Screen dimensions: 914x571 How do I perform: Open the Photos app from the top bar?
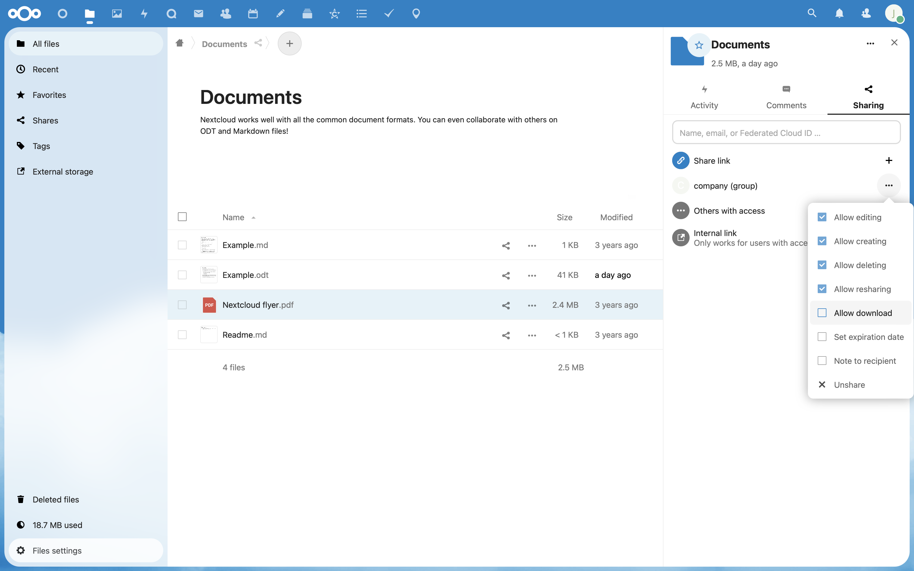pyautogui.click(x=117, y=14)
